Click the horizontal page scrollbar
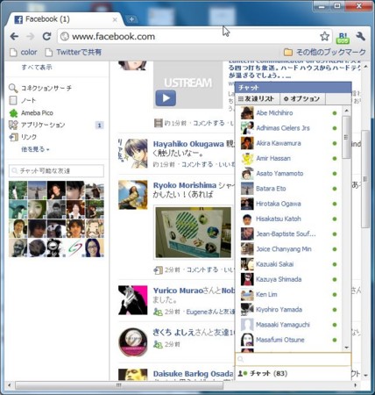This screenshot has width=375, height=395. (119, 385)
